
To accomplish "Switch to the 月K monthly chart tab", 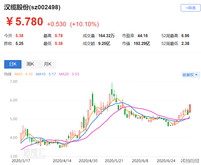I will pos(47,64).
